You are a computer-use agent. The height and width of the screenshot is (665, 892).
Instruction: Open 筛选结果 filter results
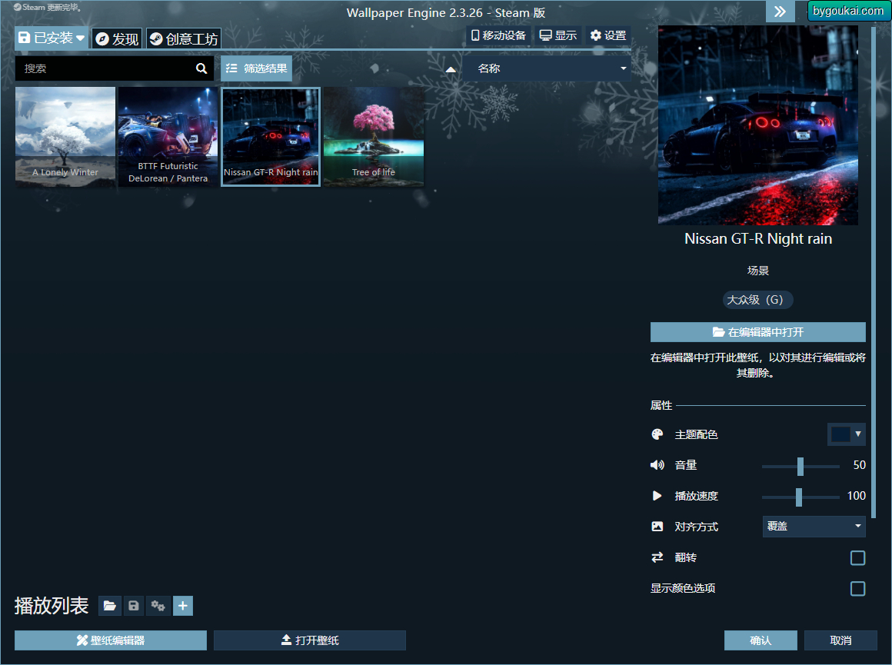pyautogui.click(x=257, y=68)
